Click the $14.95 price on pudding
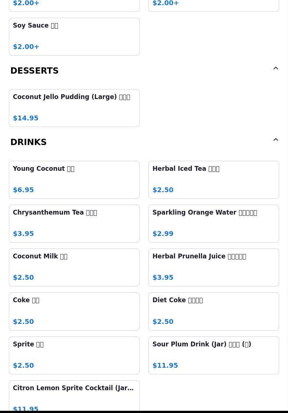The width and height of the screenshot is (288, 413). click(25, 118)
